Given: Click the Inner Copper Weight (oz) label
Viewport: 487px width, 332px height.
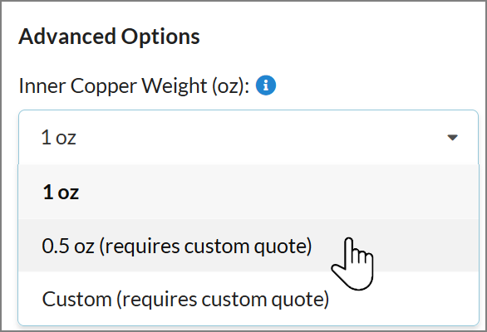Looking at the screenshot, I should coord(134,86).
